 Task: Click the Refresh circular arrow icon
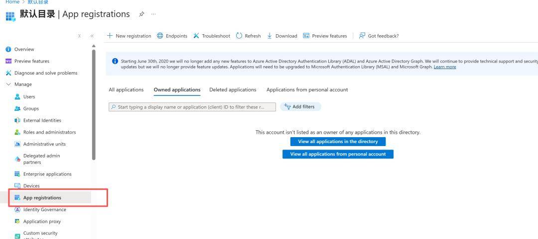coord(239,36)
